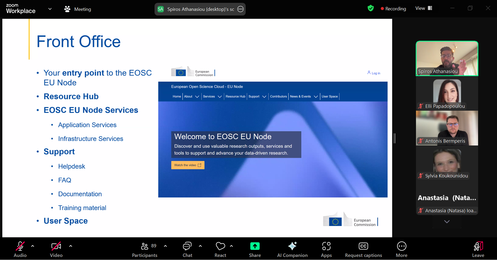Select Anastasia (Natasa) participant tile

click(x=447, y=198)
